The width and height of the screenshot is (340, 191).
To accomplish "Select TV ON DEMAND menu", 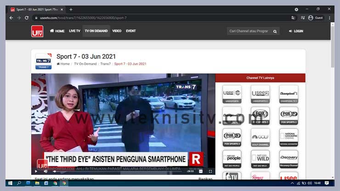I will (96, 31).
